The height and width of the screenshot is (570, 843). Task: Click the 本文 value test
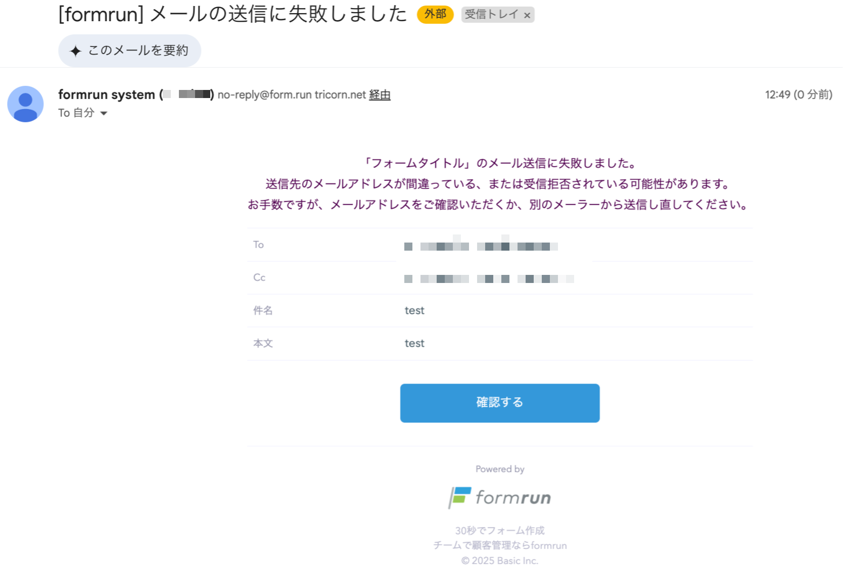[x=414, y=343]
